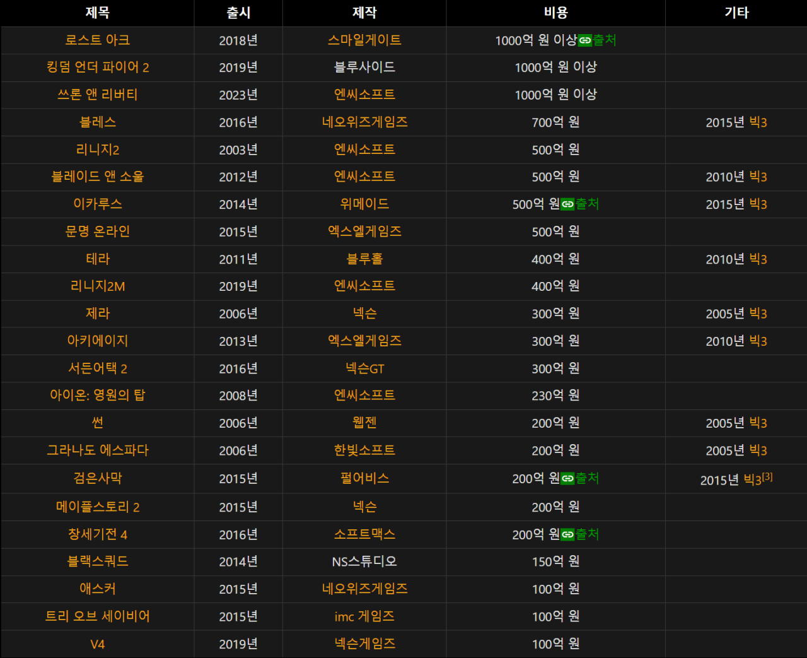
Task: Open 엔씨소프트 in the 쓰론 앤 리버티 row
Action: (364, 95)
